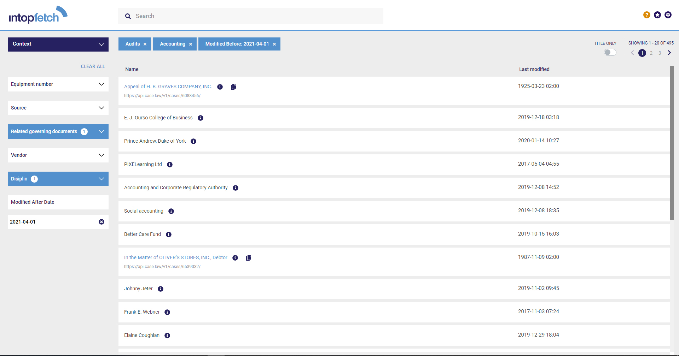The height and width of the screenshot is (356, 679).
Task: Show info for Frank E. Webner
Action: [167, 312]
